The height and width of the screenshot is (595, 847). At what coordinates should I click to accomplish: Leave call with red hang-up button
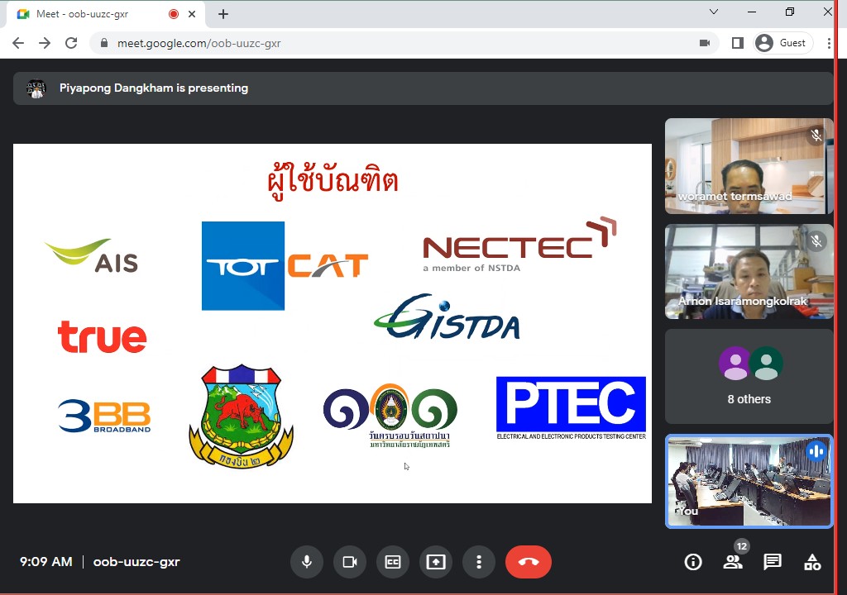click(x=529, y=562)
